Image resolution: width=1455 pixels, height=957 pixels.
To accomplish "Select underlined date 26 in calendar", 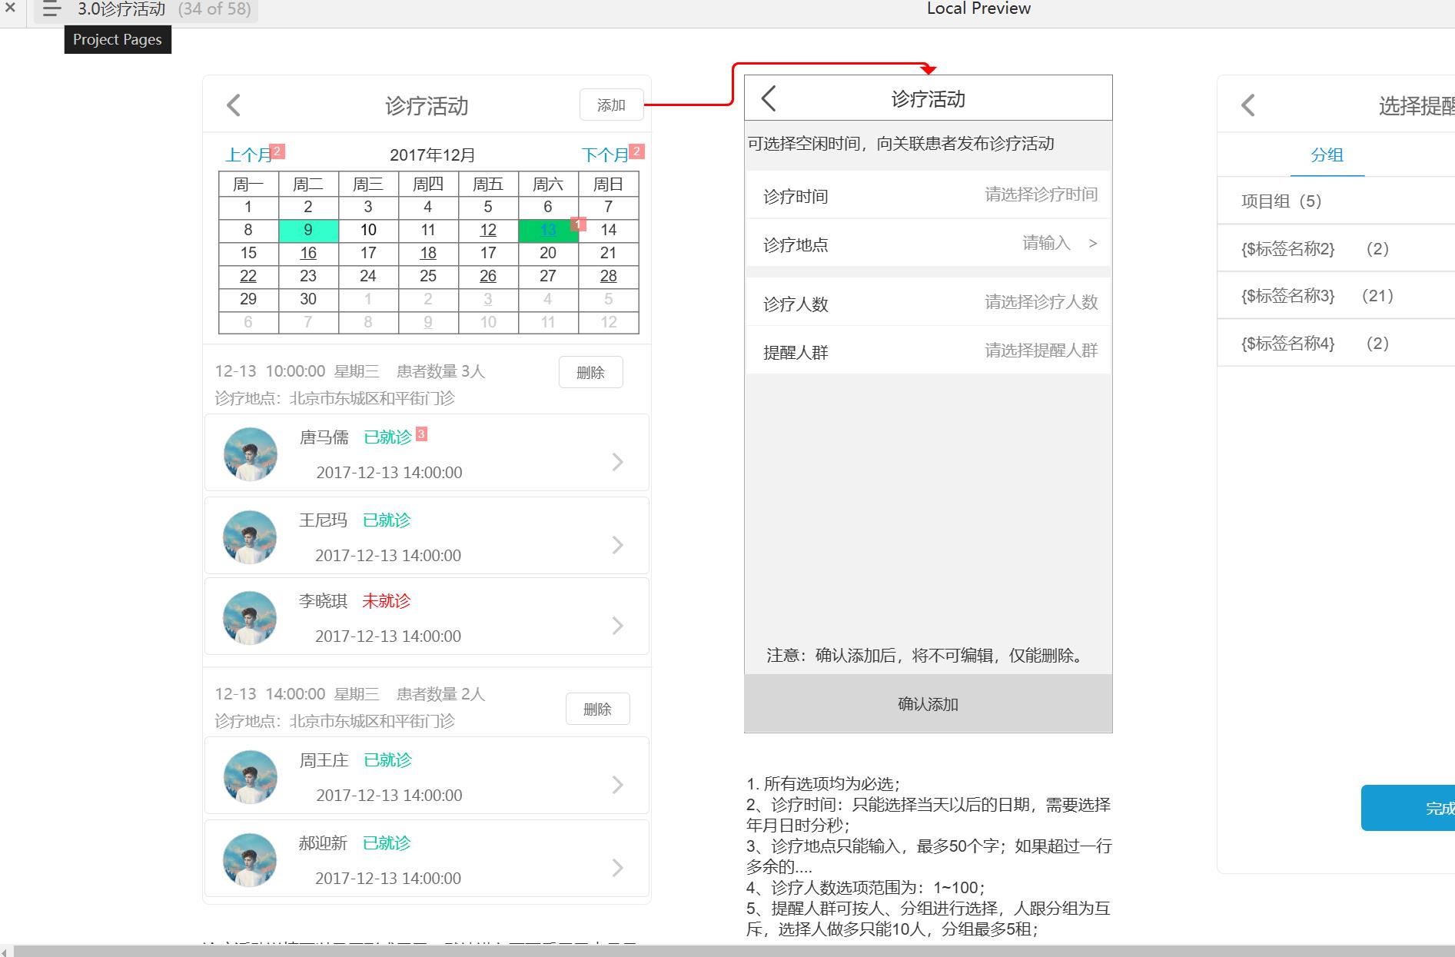I will point(488,277).
